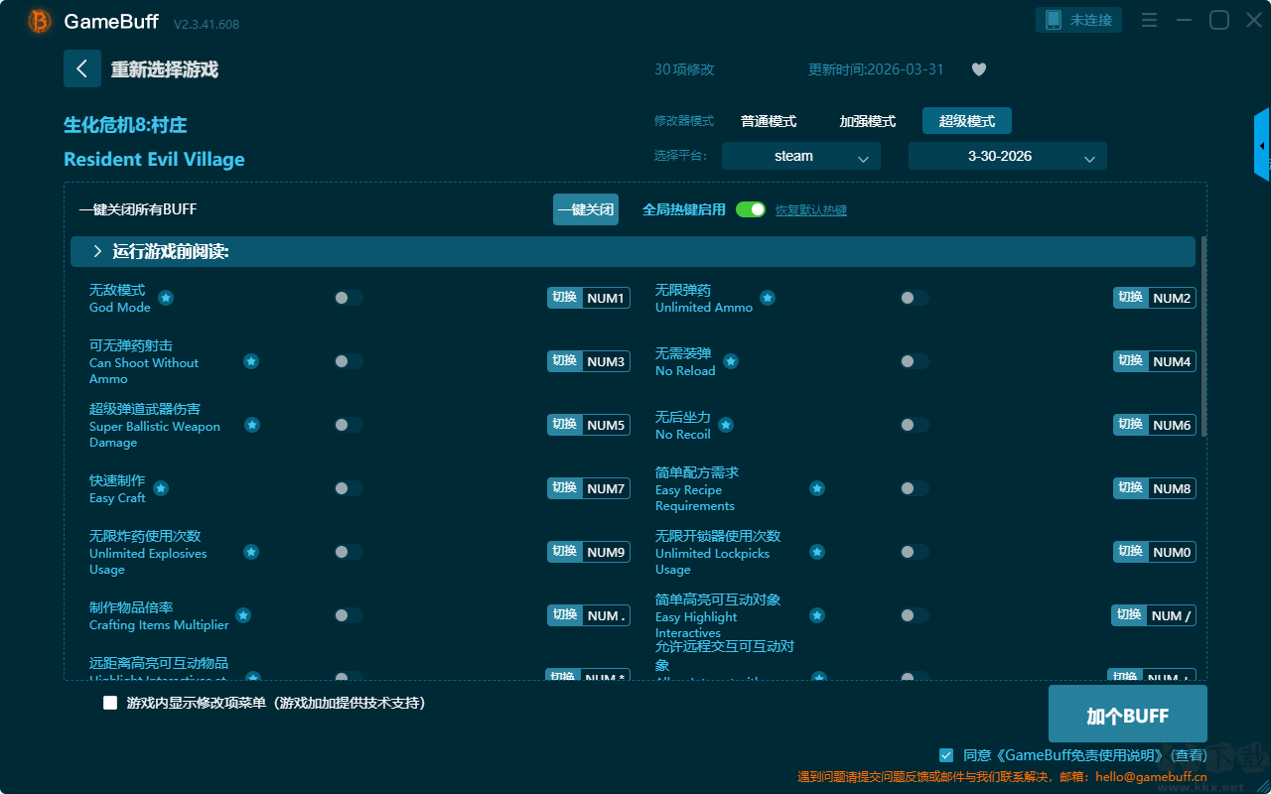Check the in-game trainer menu checkbox
Viewport: 1271px width, 794px height.
[x=110, y=703]
